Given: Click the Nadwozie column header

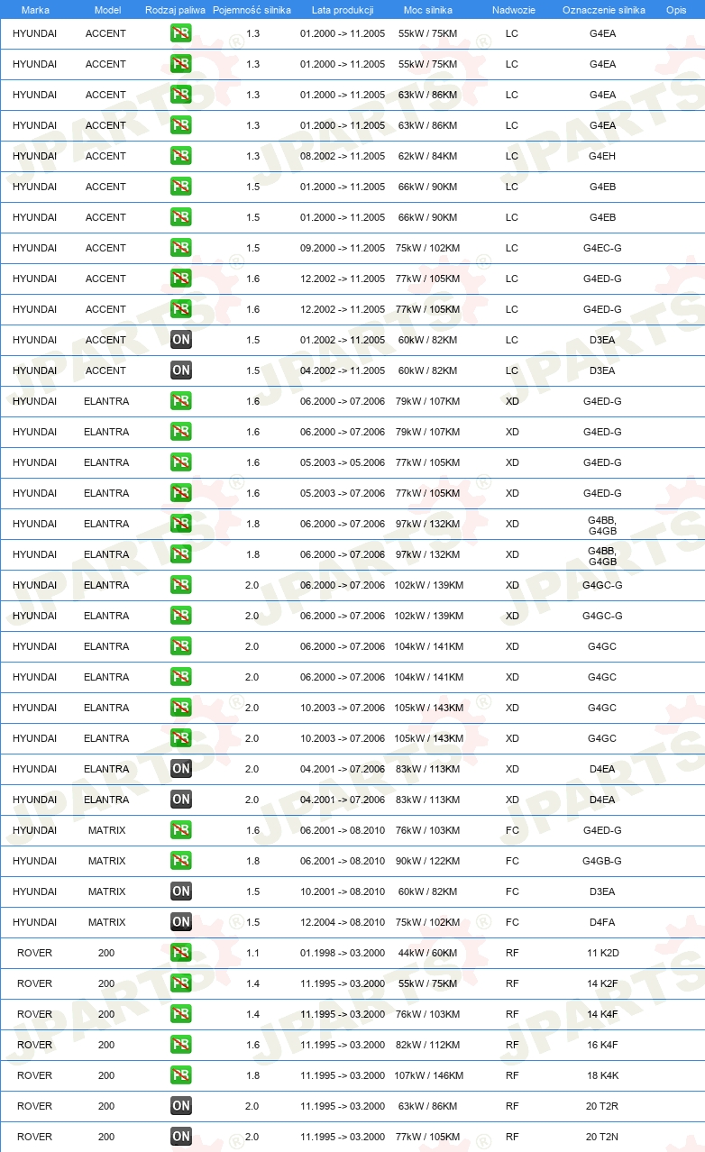Looking at the screenshot, I should (513, 10).
